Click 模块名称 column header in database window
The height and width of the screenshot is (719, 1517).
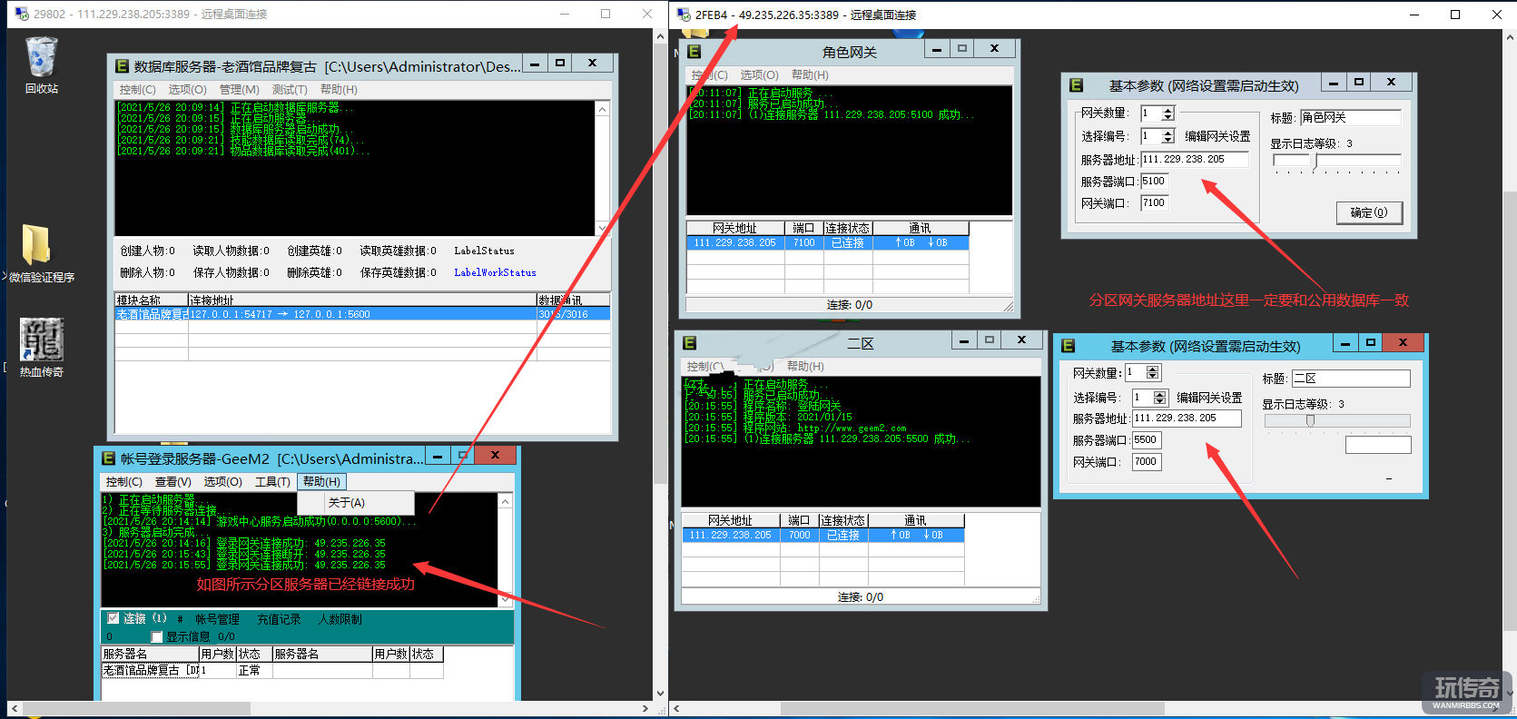152,300
